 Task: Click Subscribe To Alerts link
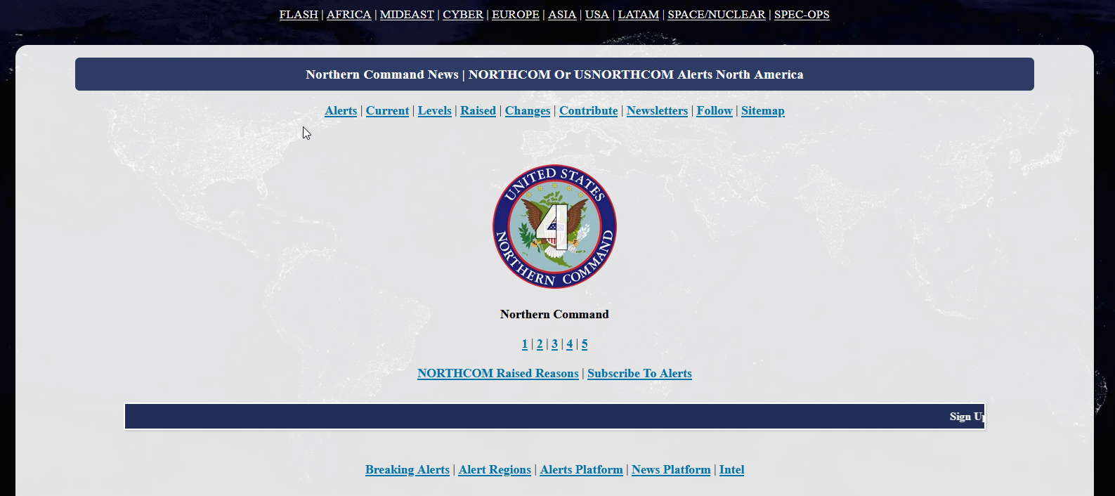pos(639,374)
